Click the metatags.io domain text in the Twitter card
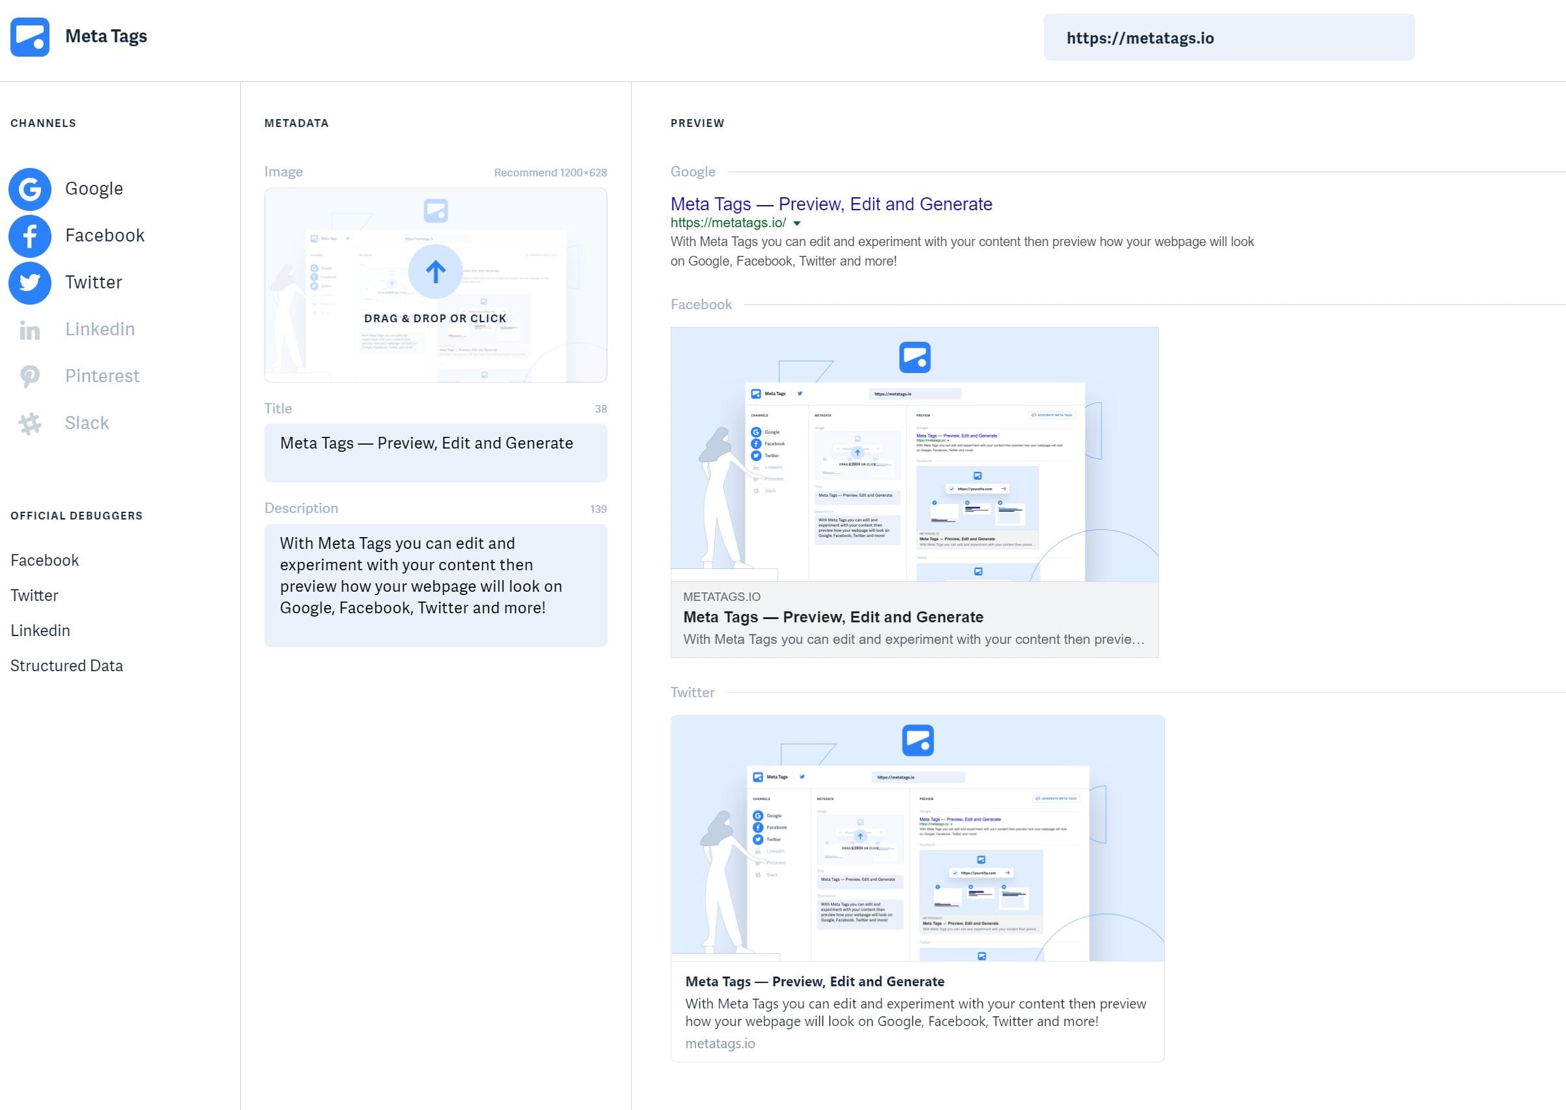 pos(720,1044)
